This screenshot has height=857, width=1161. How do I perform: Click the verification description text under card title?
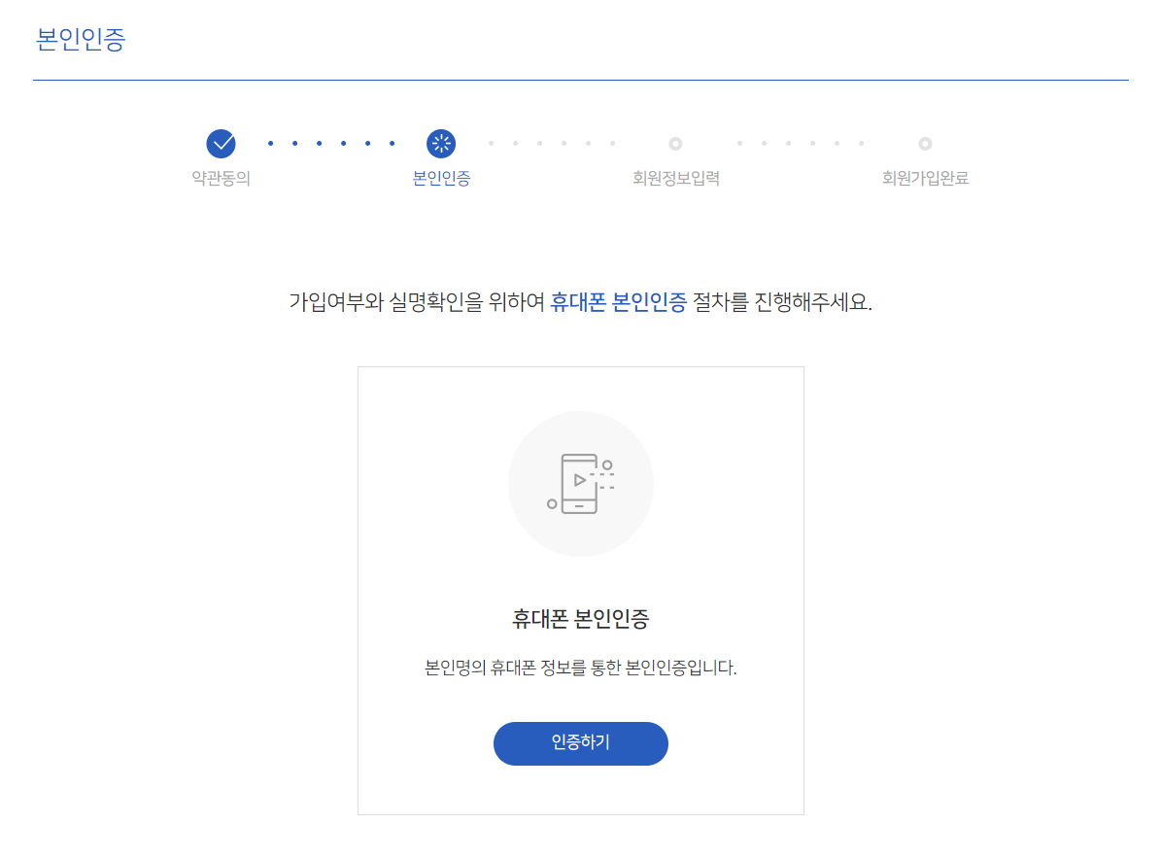(580, 669)
